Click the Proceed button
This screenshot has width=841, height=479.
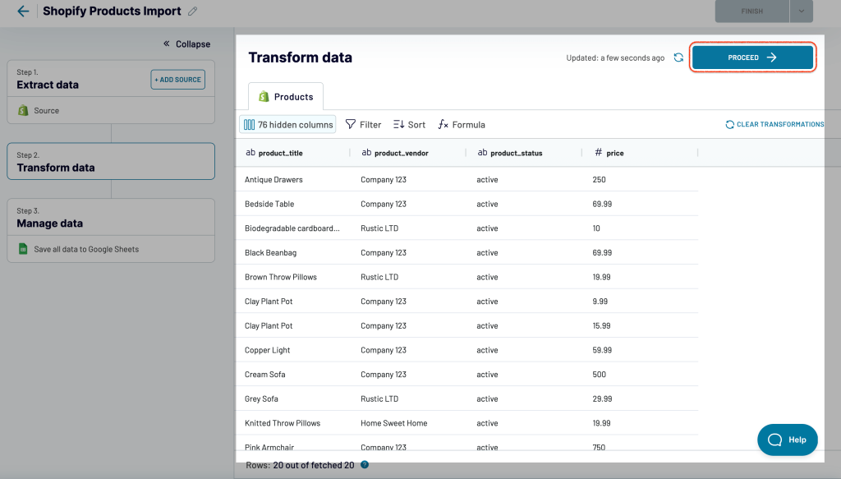[752, 58]
